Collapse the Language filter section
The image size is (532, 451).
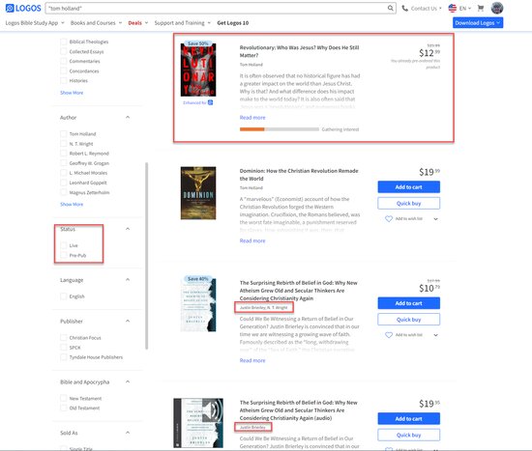[128, 280]
